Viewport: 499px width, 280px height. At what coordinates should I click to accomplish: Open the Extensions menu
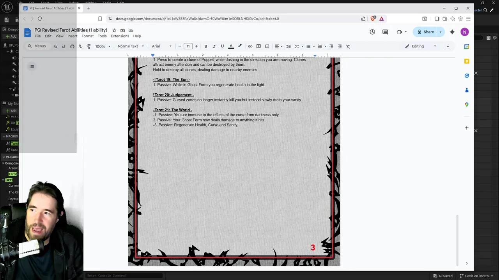click(120, 36)
